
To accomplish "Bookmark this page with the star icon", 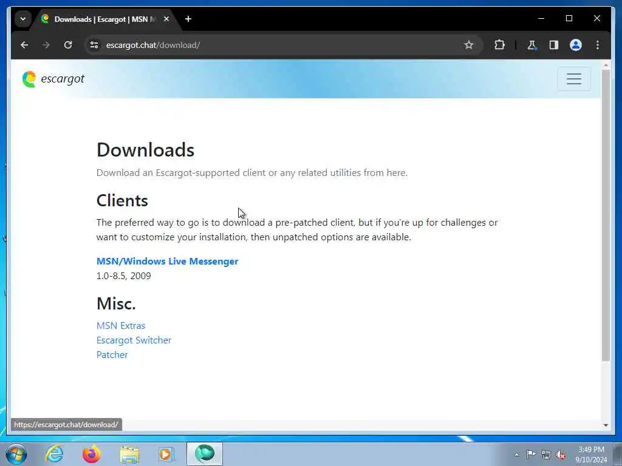I will pos(469,45).
